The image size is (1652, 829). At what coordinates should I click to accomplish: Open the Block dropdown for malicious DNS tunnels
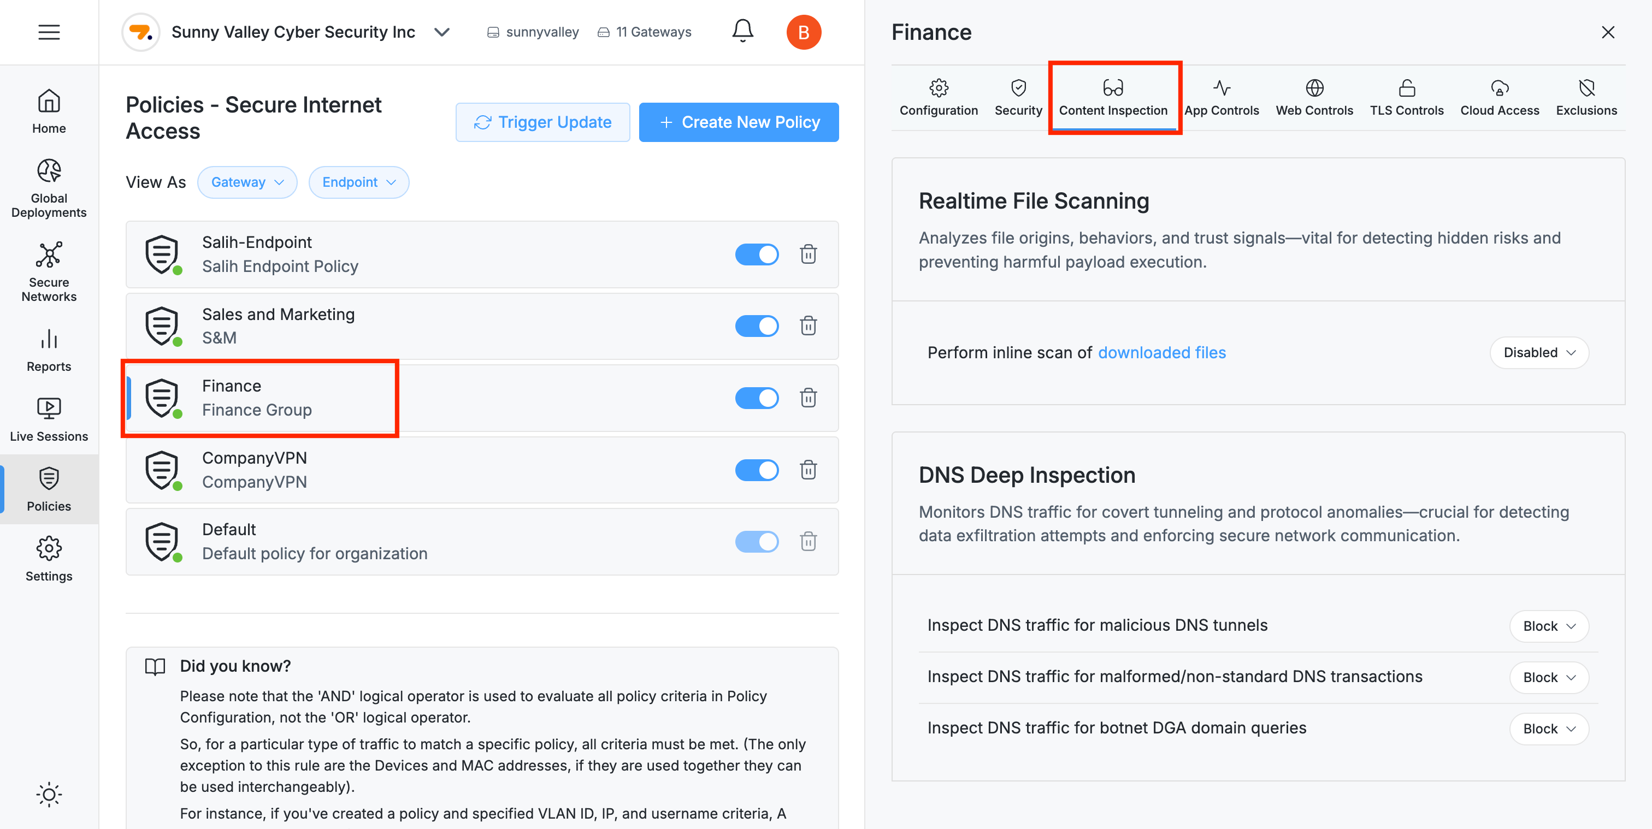[x=1549, y=626]
